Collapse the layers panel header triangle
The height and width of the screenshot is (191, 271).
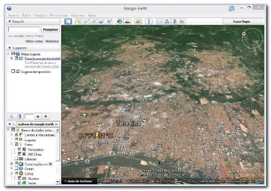tap(10, 124)
